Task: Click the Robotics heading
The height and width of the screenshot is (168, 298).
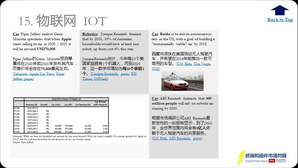Action: [x=90, y=34]
